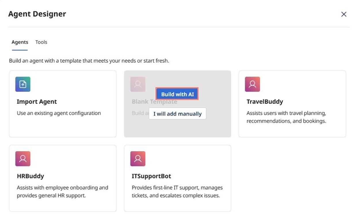Image resolution: width=357 pixels, height=222 pixels.
Task: Pick the HRBuddy template title
Action: (x=30, y=176)
